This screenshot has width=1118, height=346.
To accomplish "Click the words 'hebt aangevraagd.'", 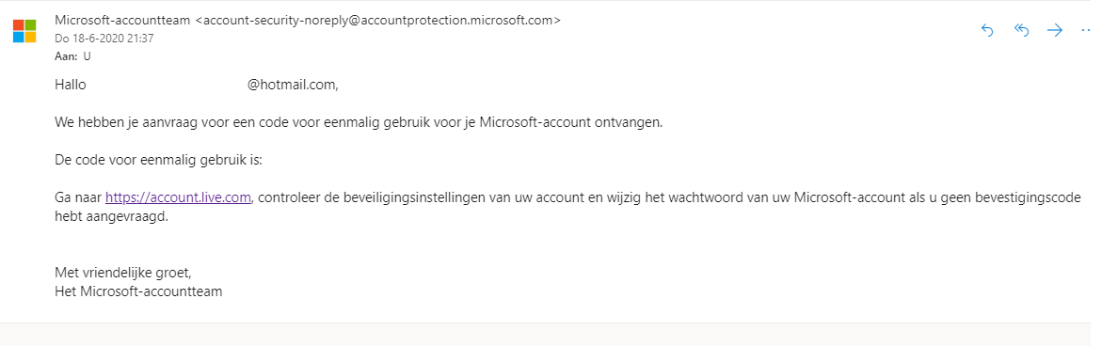I will tap(111, 217).
